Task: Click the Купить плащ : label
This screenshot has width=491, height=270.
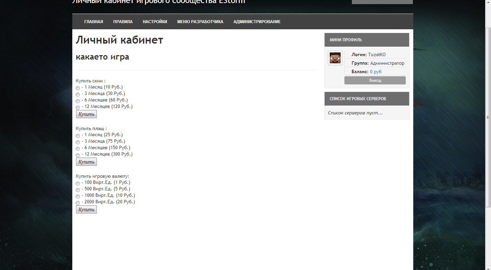Action: 91,129
